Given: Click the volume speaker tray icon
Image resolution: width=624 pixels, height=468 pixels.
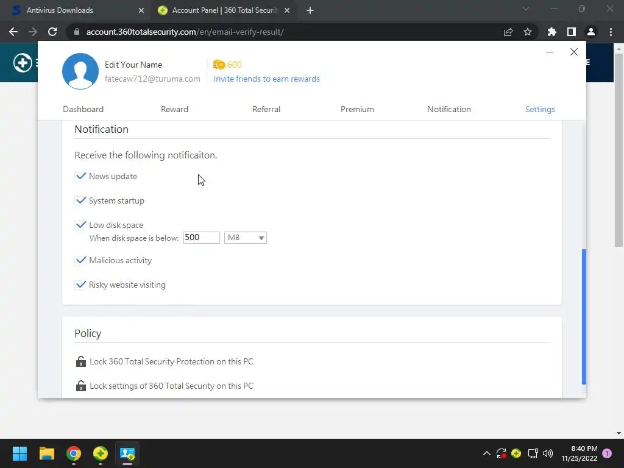Looking at the screenshot, I should pos(548,453).
